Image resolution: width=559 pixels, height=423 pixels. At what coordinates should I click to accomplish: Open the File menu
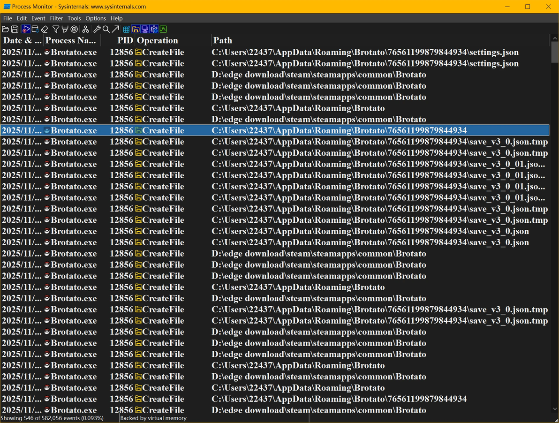click(8, 18)
